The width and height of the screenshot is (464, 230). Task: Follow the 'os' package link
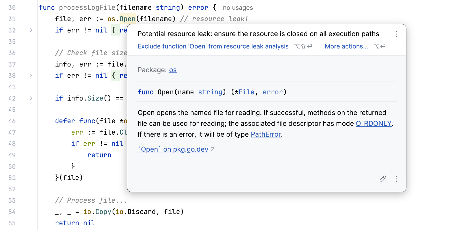(x=173, y=70)
